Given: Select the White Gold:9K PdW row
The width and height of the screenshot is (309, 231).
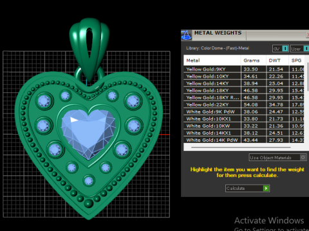Looking at the screenshot, I should 244,112.
